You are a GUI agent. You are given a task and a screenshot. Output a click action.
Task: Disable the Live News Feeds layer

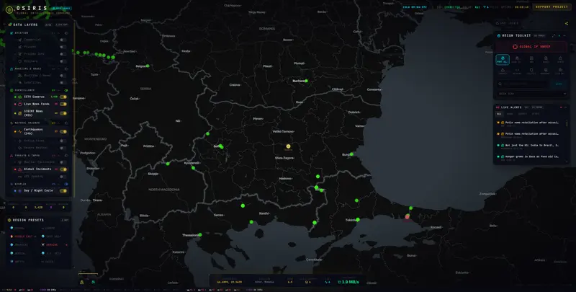tap(63, 104)
